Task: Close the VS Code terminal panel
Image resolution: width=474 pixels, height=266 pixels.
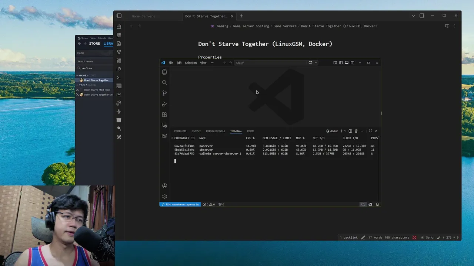Action: click(x=376, y=131)
